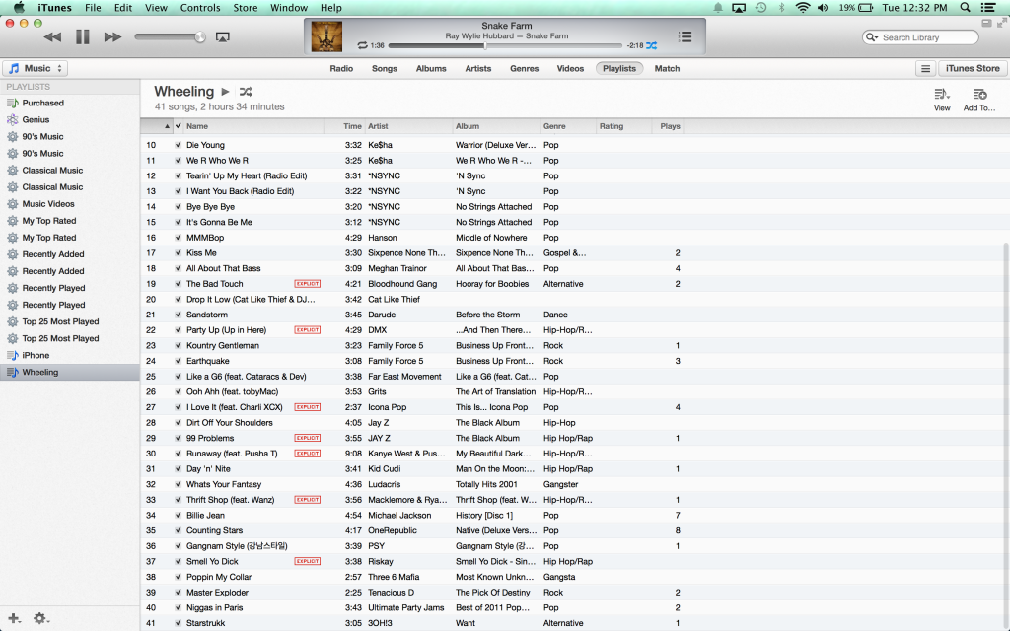Uncheck the checkbox for Die Young
1010x631 pixels.
178,145
